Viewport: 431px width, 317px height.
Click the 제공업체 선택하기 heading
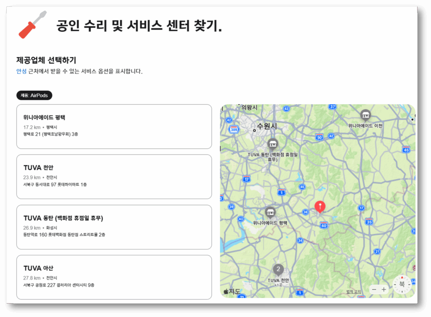[46, 60]
